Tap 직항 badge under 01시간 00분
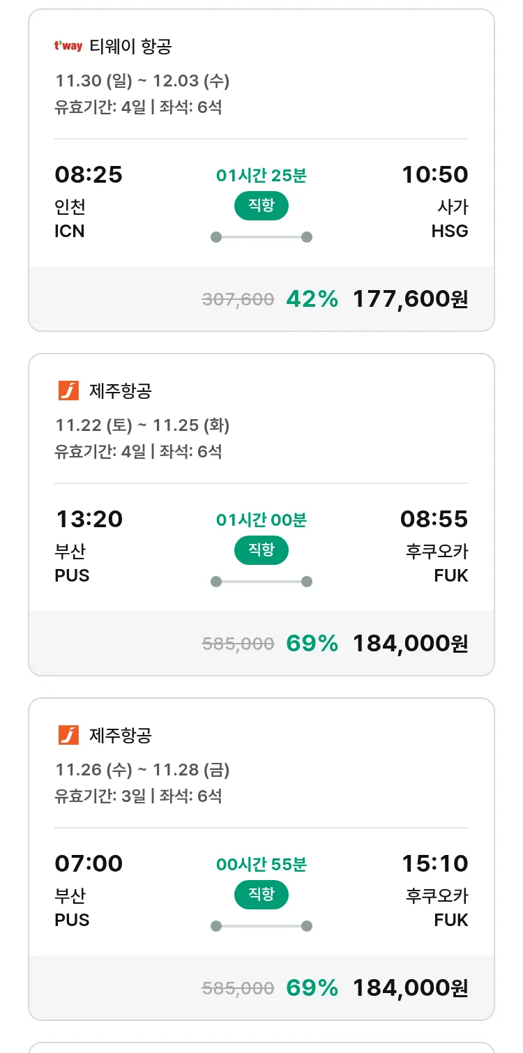Image resolution: width=523 pixels, height=1053 pixels. (261, 550)
